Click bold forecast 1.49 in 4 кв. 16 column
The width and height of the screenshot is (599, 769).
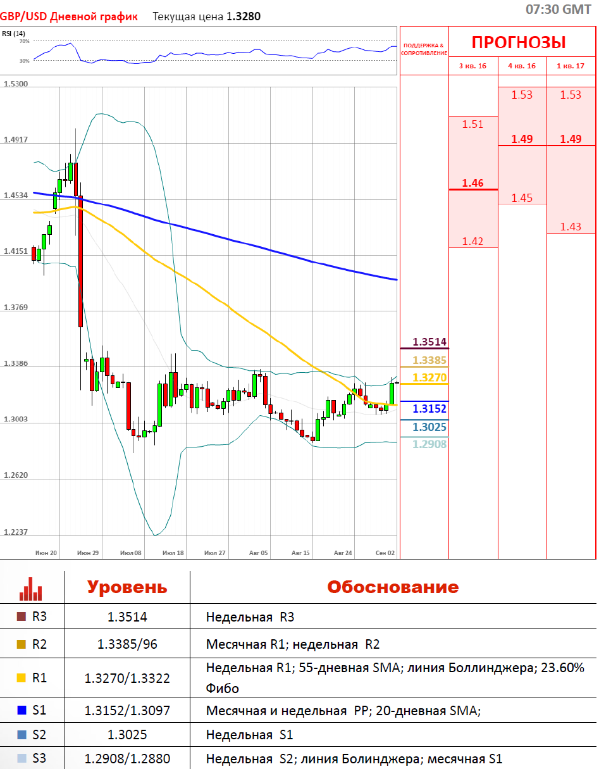tap(522, 139)
